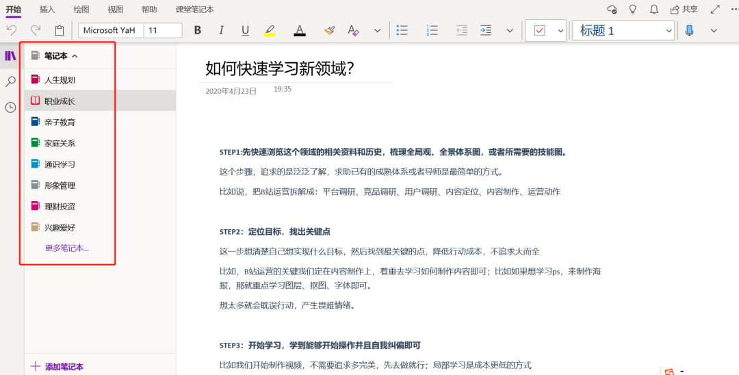Click the page title 如何快速学习新领域?
The width and height of the screenshot is (739, 375).
pos(279,69)
